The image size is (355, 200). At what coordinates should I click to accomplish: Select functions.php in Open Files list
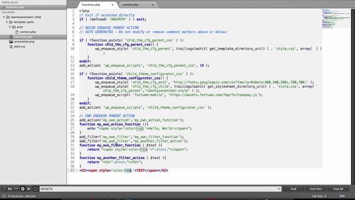33,7
